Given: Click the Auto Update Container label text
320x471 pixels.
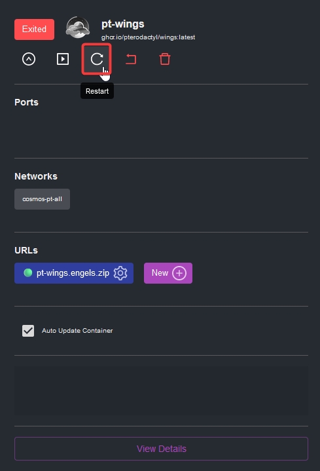Looking at the screenshot, I should (77, 330).
